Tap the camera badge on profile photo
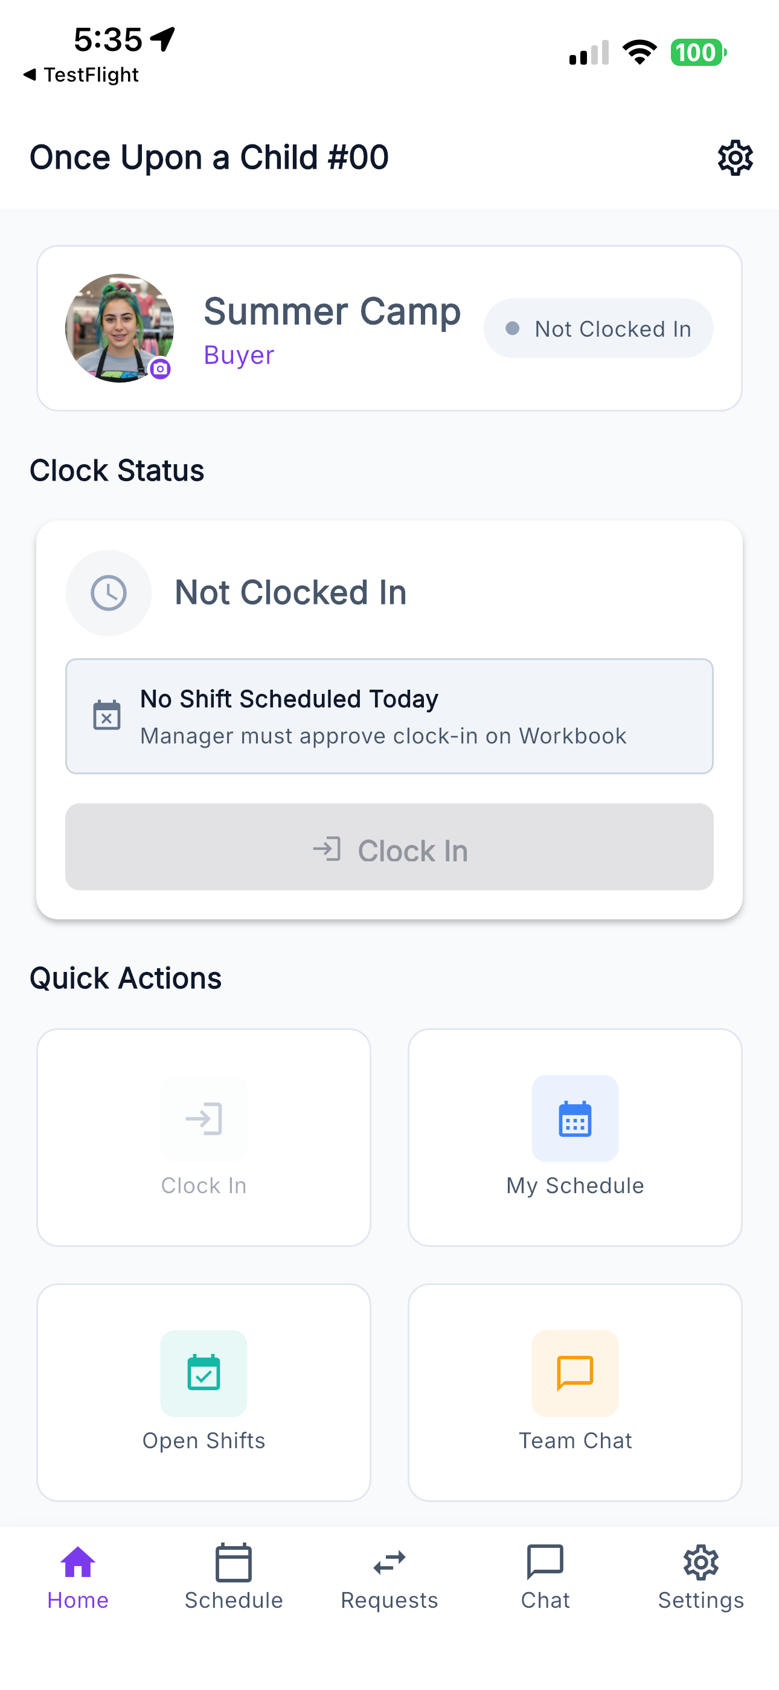779x1690 pixels. click(160, 369)
